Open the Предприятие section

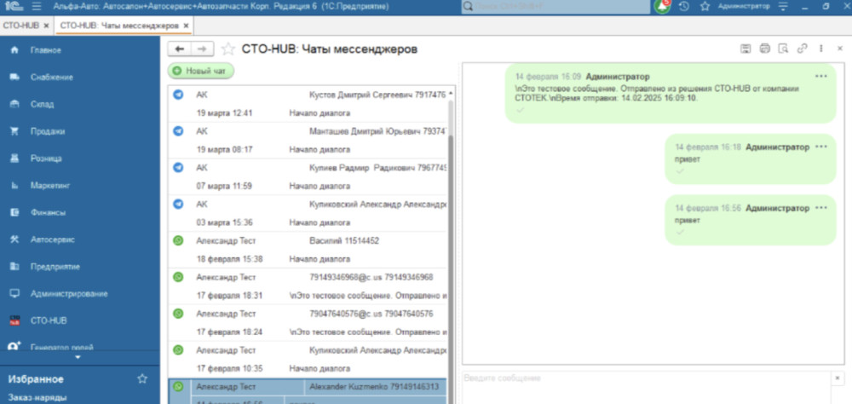point(55,267)
